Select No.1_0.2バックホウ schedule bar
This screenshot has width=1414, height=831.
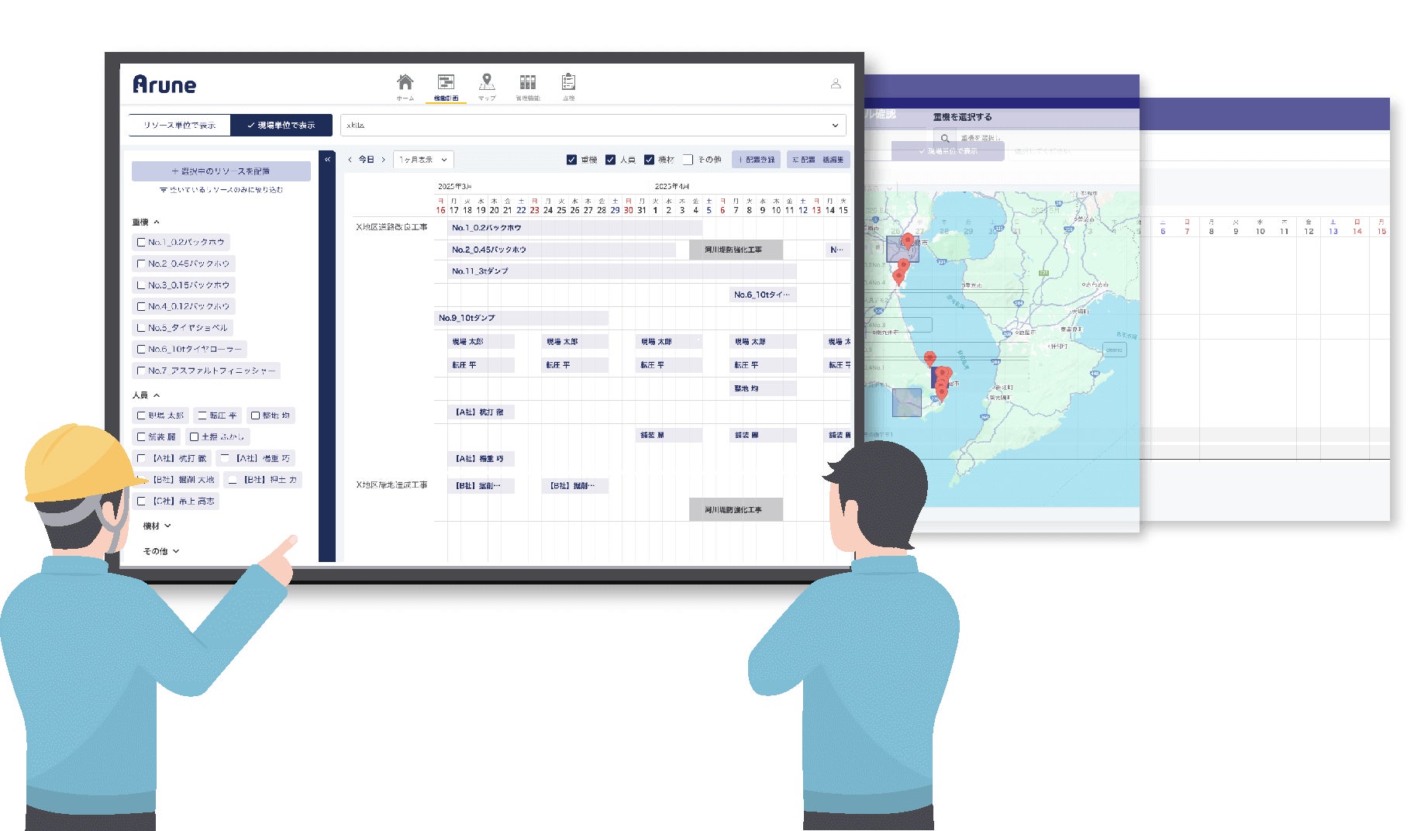point(574,228)
